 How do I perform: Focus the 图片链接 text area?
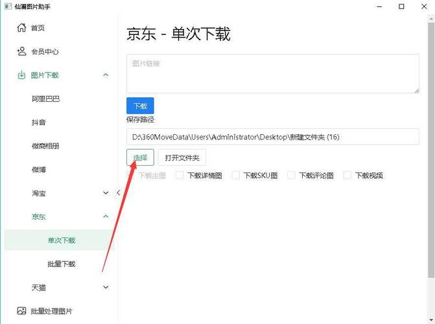[x=273, y=74]
